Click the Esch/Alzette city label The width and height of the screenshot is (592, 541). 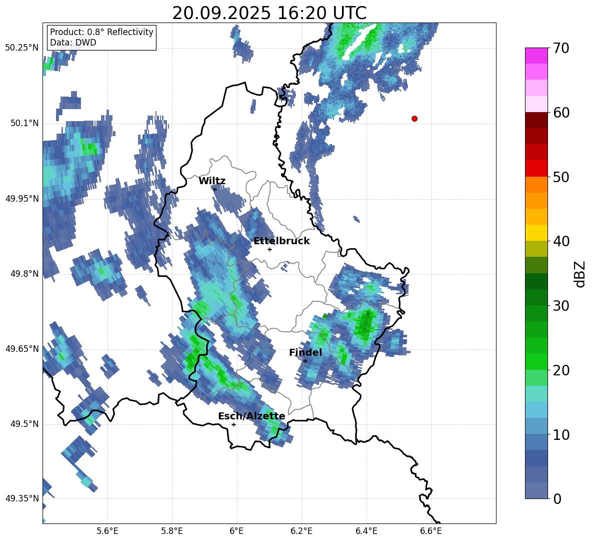click(x=251, y=416)
